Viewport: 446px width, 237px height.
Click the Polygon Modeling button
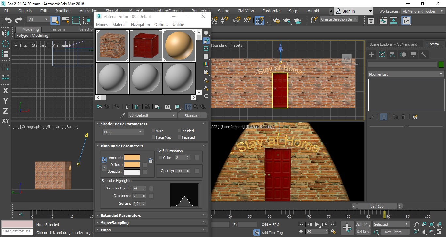[32, 35]
